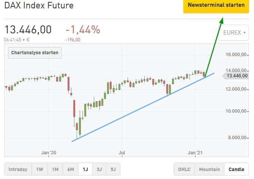Screen dimensions: 254x179
Task: Choose the 1M time range
Action: tap(55, 170)
